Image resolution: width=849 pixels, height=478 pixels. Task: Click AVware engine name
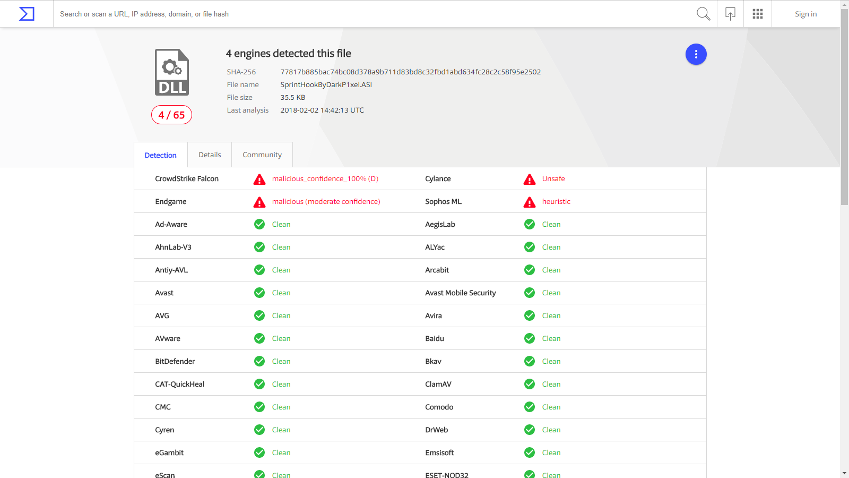tap(168, 338)
